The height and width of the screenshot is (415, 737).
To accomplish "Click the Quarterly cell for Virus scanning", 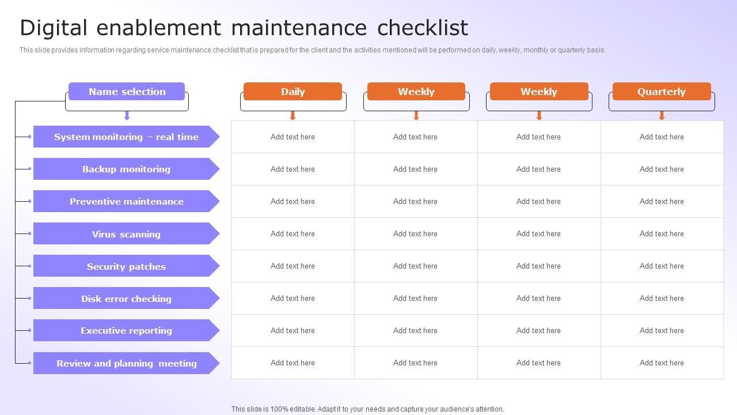I will tap(662, 233).
